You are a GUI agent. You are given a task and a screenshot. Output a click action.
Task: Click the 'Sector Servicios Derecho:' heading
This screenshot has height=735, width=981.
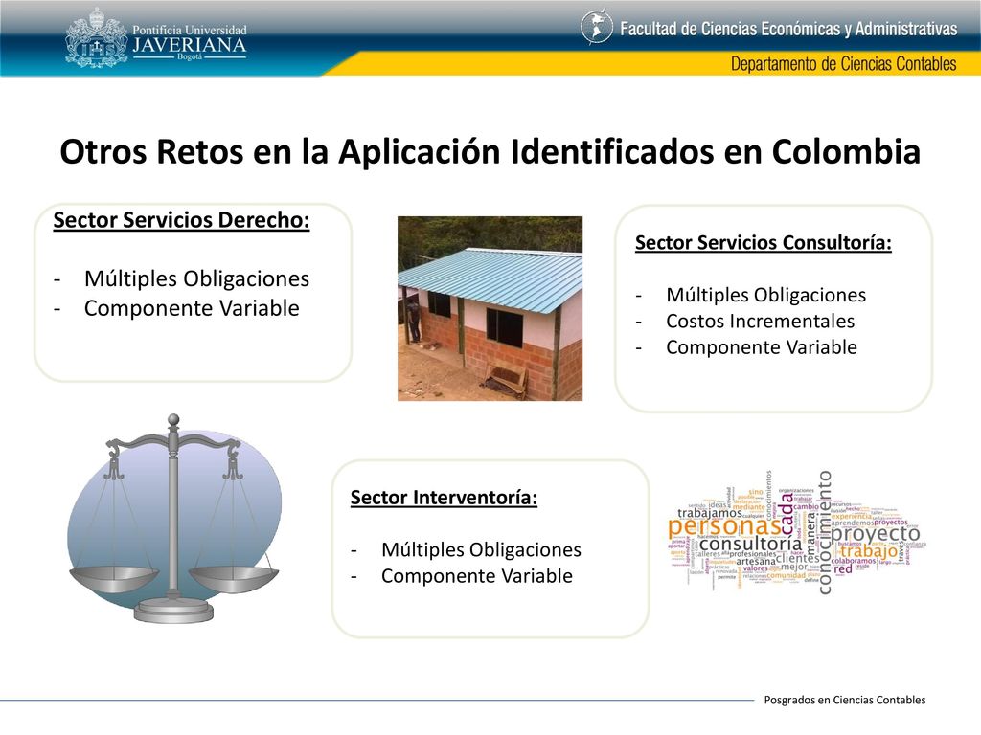pos(181,220)
